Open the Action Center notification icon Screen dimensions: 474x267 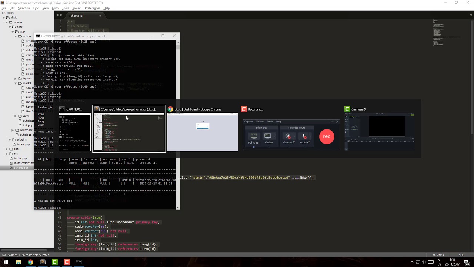pyautogui.click(x=467, y=262)
